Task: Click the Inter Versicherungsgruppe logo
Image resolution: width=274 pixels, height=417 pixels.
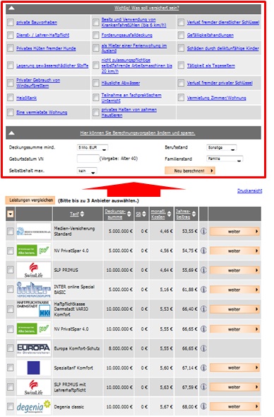Action: [34, 290]
